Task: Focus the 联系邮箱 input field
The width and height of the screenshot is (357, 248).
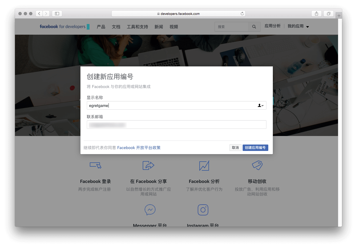Action: pyautogui.click(x=176, y=125)
